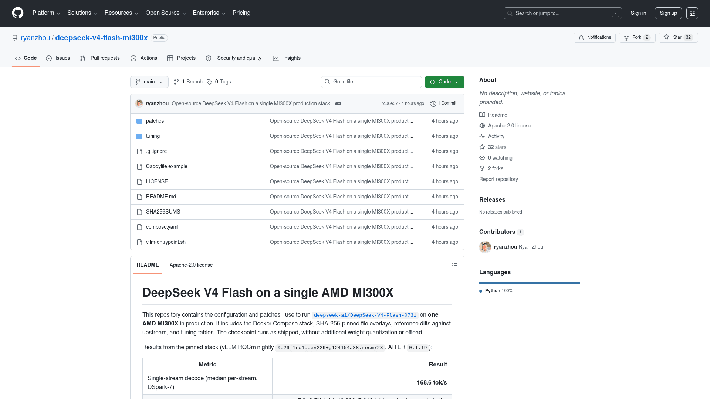Click the Star icon
The width and height of the screenshot is (710, 399).
[666, 37]
